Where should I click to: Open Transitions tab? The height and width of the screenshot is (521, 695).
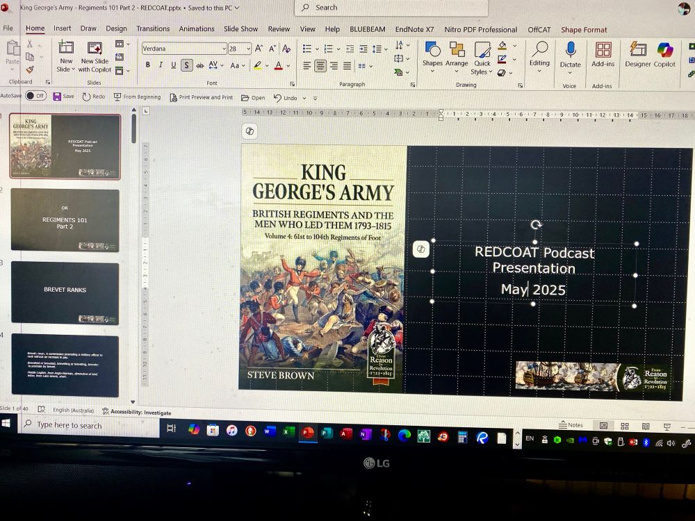coord(153,28)
